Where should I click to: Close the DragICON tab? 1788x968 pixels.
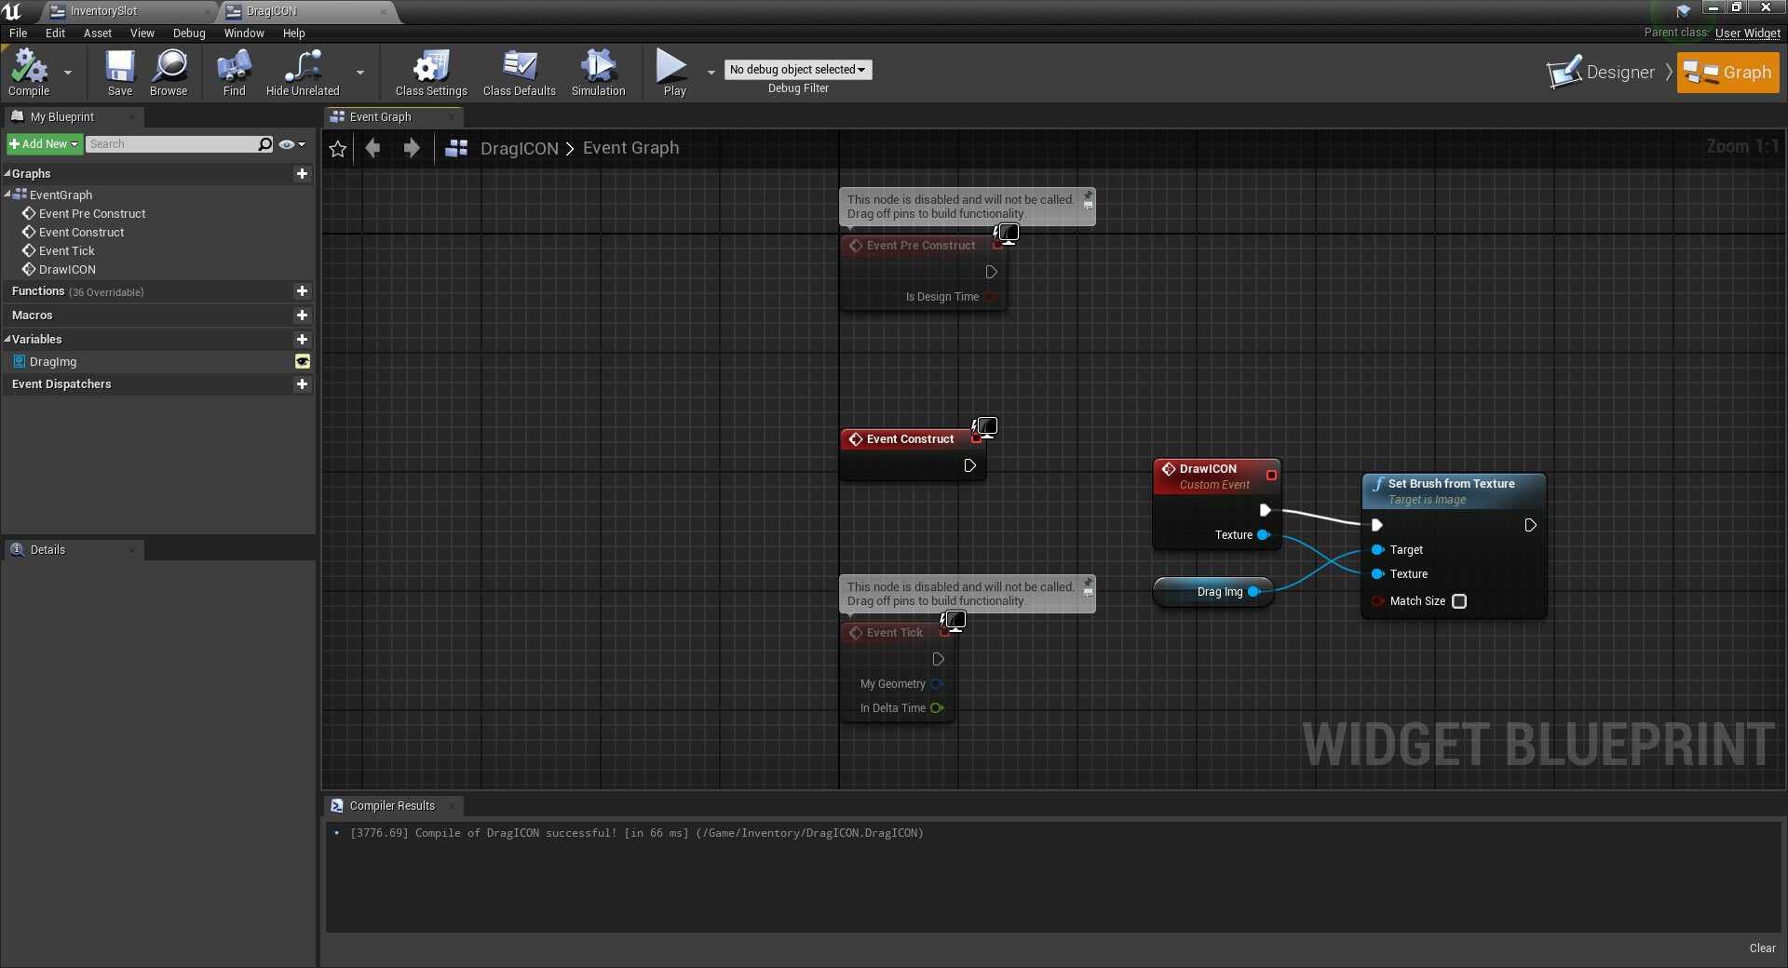point(384,12)
